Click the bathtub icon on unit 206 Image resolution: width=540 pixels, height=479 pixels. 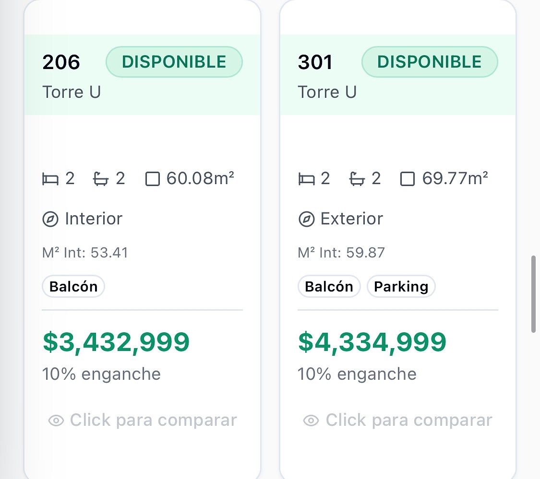101,179
